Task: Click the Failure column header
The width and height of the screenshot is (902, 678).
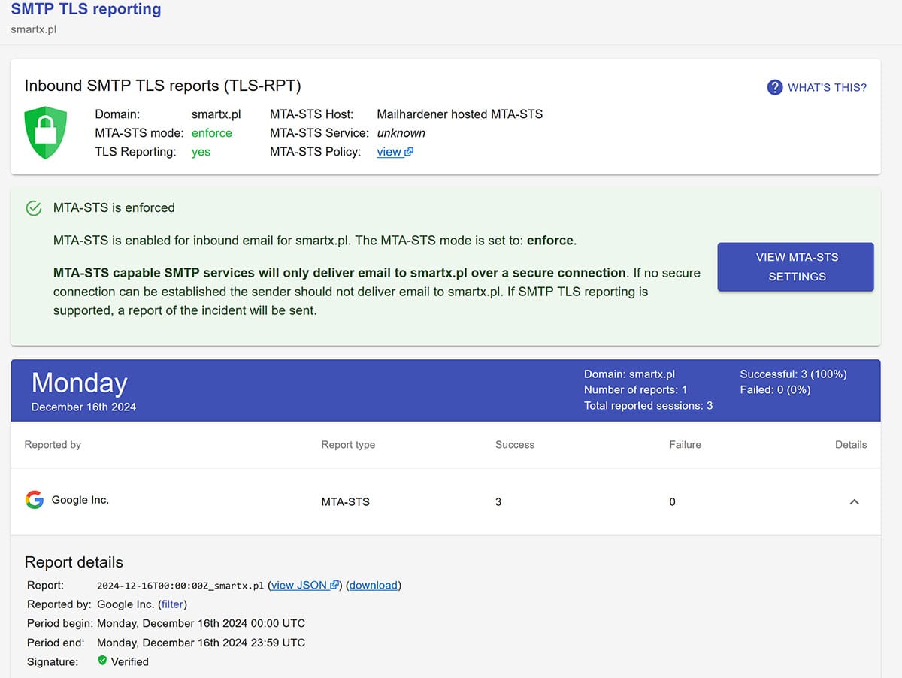Action: click(685, 444)
